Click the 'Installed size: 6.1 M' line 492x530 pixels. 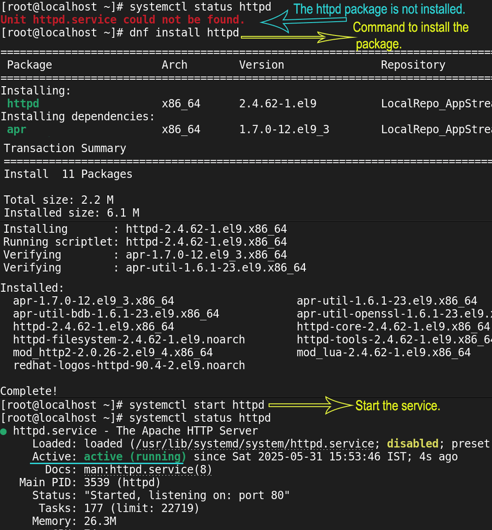click(x=71, y=213)
